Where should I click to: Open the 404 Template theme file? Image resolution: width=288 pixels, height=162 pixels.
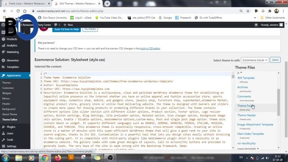pos(246,78)
